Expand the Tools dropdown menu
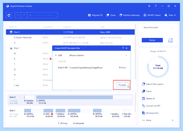 170,15
